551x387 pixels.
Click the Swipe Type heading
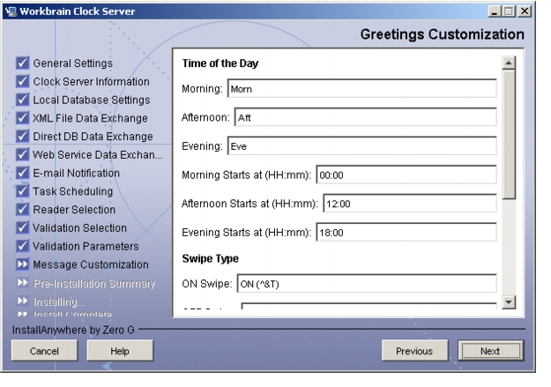coord(211,258)
